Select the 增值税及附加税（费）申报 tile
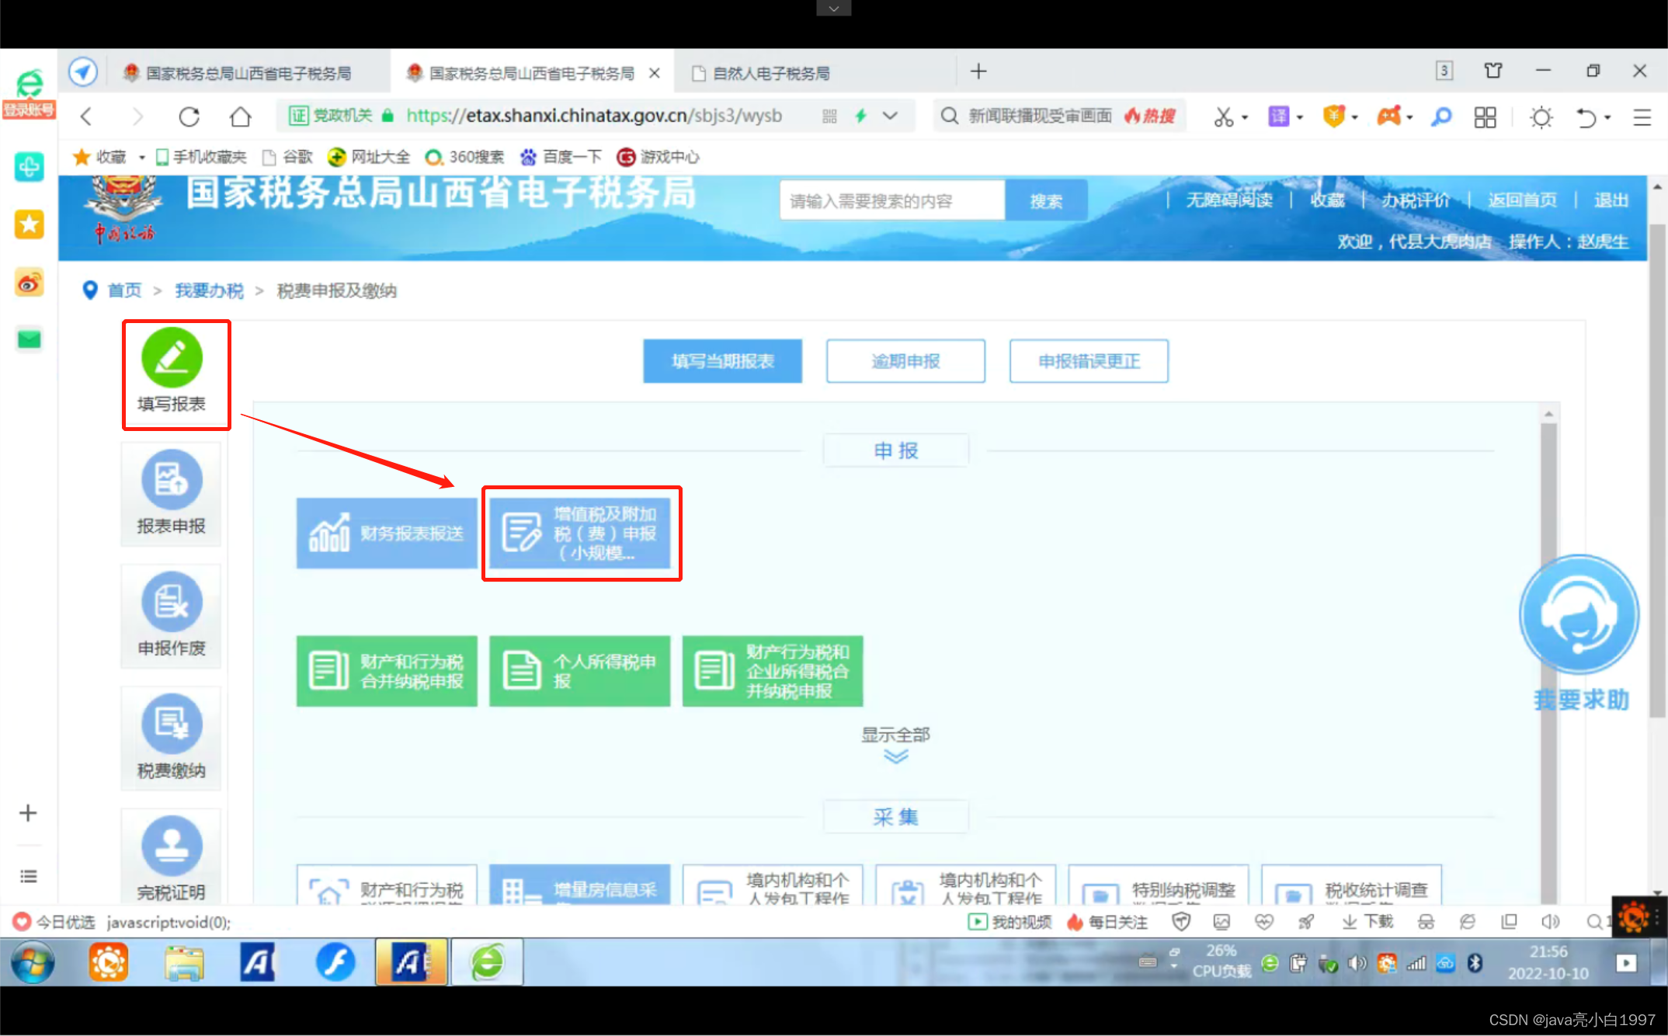 pos(582,534)
